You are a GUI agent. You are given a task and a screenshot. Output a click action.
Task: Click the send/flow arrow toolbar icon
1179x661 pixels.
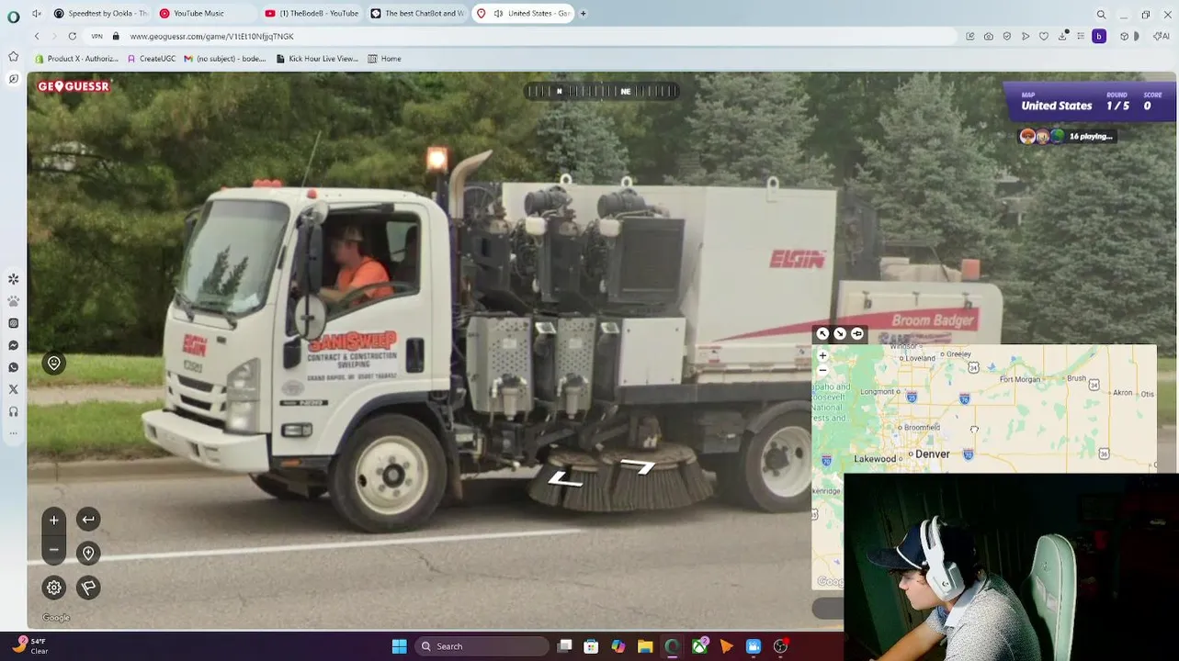1026,36
